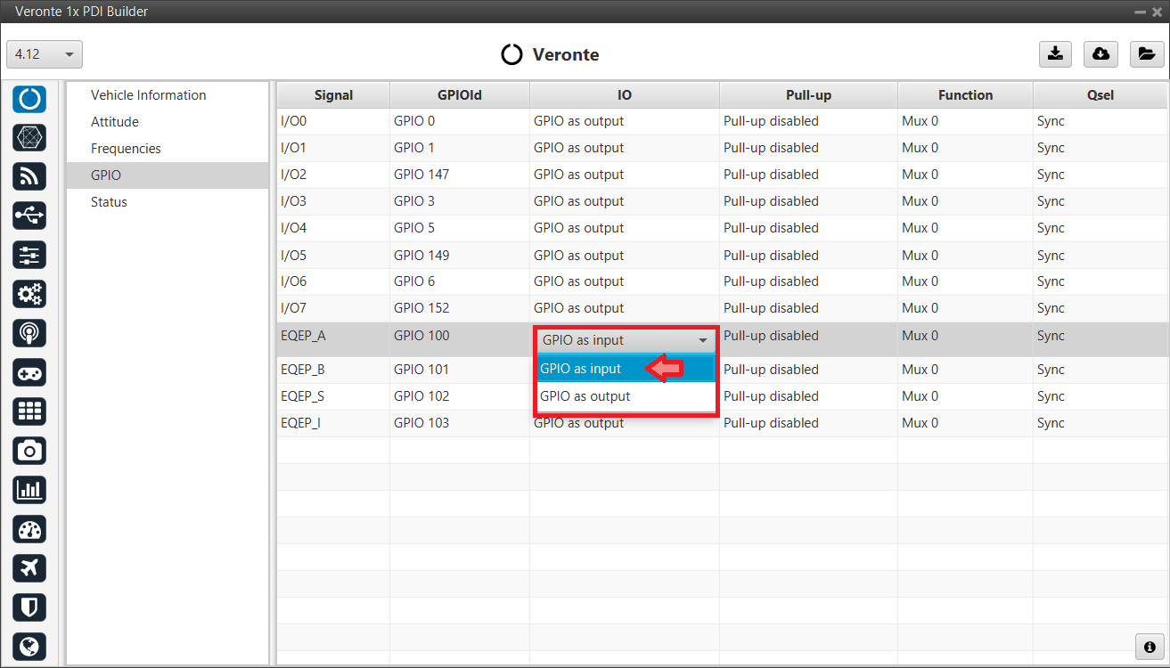
Task: Select the I/O0 signal cell
Action: pos(333,121)
